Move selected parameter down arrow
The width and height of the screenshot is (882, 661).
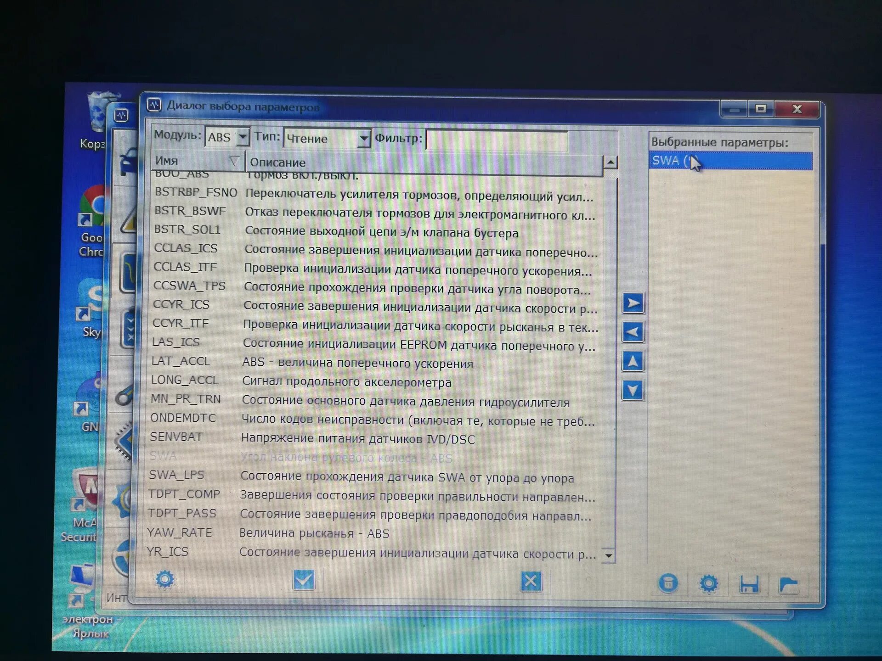click(633, 391)
